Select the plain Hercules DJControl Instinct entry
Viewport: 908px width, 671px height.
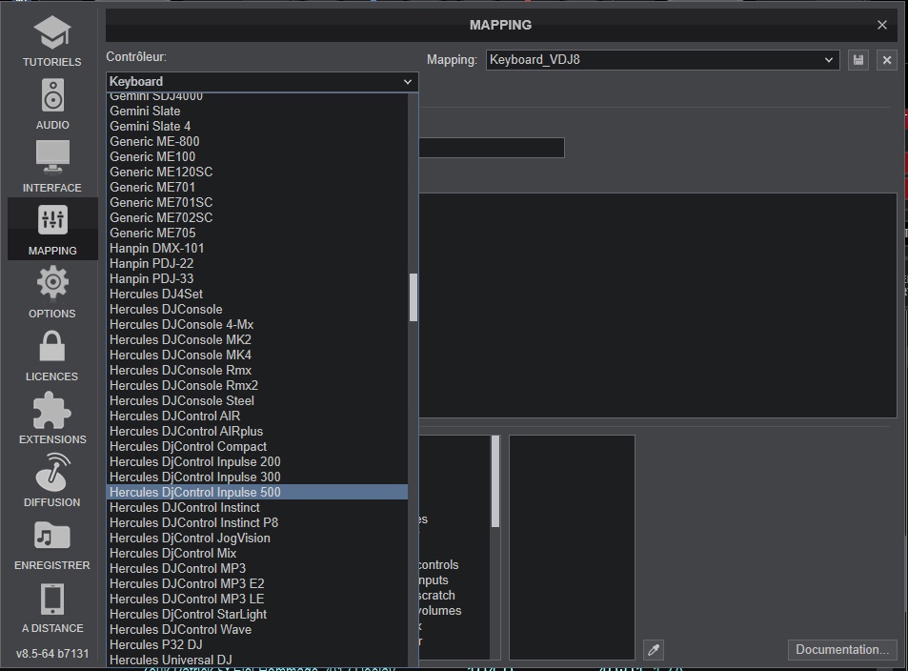[x=257, y=508]
